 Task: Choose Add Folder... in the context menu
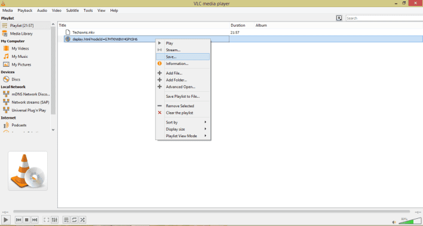(x=183, y=80)
